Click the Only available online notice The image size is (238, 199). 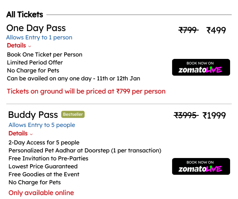pos(41,193)
